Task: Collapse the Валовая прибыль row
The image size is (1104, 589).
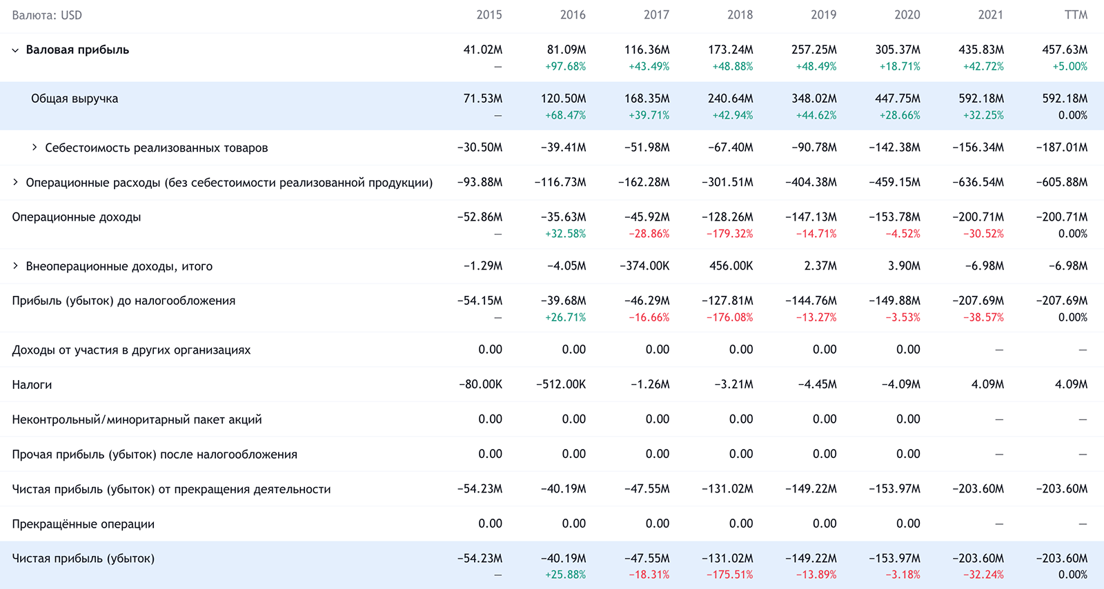Action: (15, 50)
